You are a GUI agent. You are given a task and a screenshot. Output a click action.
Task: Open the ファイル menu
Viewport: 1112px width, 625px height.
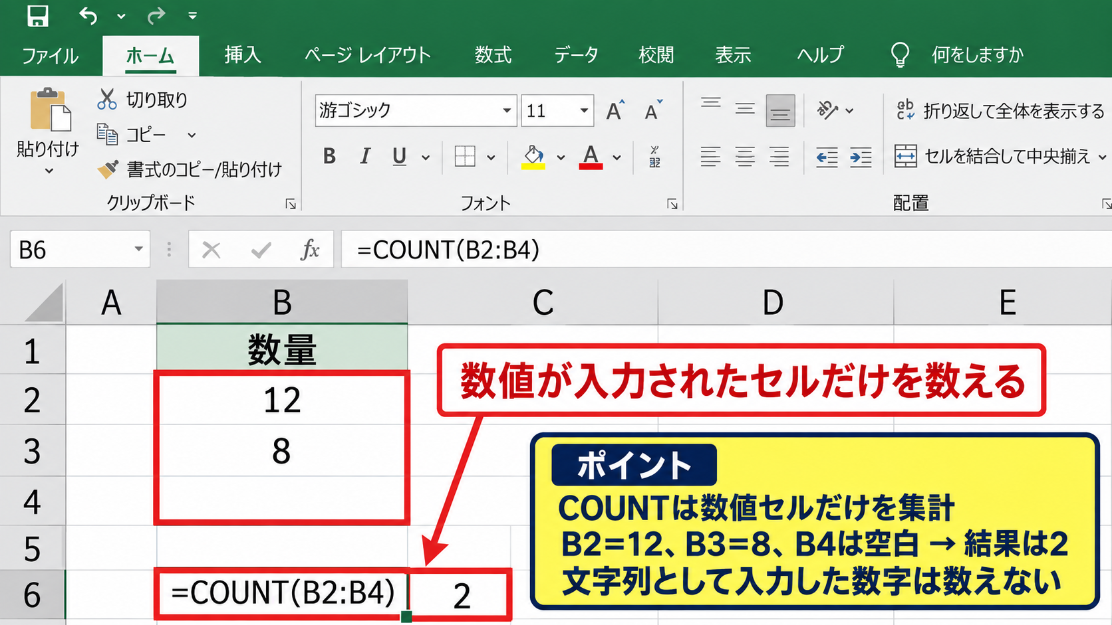(x=50, y=55)
